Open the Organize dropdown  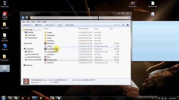pos(27,25)
